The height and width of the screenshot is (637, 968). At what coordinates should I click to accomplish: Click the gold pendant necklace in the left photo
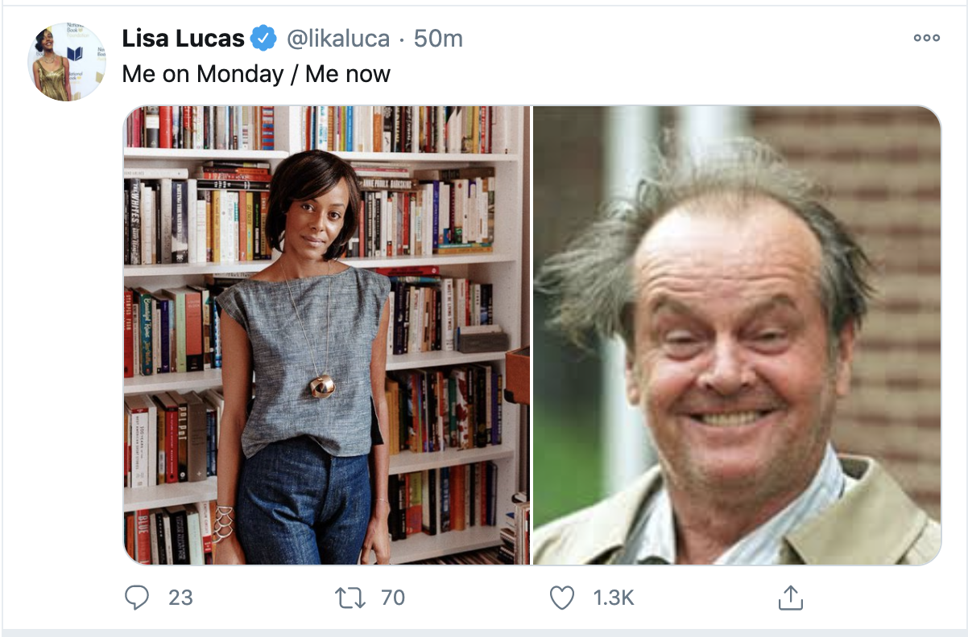(323, 385)
